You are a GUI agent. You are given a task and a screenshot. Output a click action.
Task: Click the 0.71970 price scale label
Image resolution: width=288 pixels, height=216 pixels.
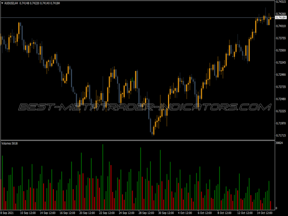pyautogui.click(x=281, y=123)
